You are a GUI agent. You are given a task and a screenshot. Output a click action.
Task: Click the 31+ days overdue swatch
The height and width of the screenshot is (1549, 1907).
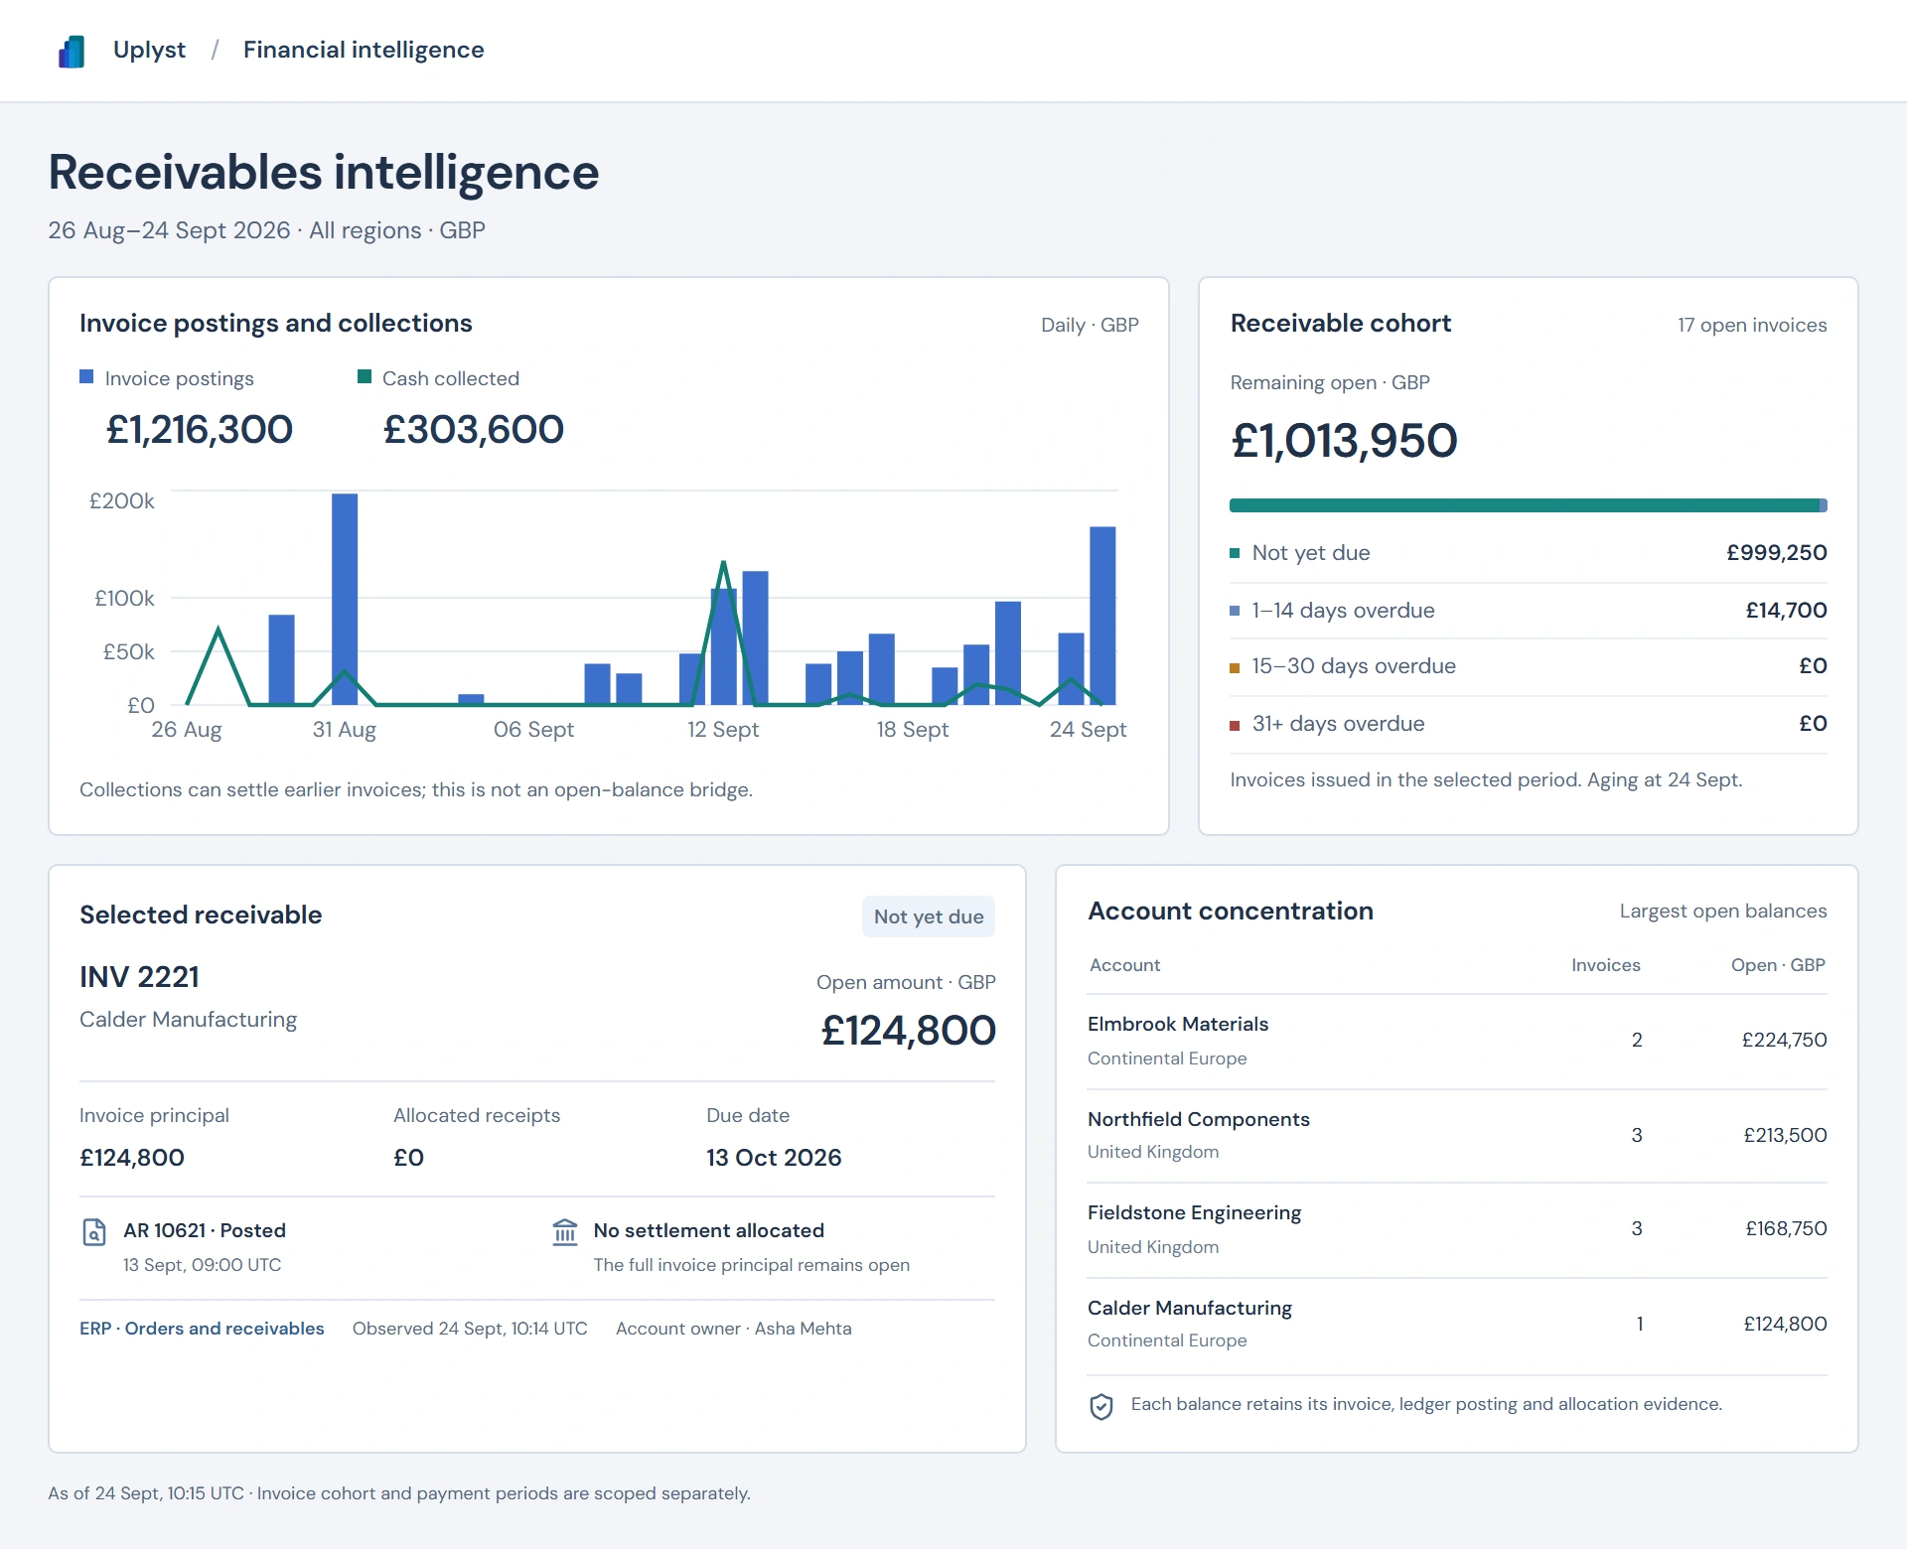point(1235,725)
